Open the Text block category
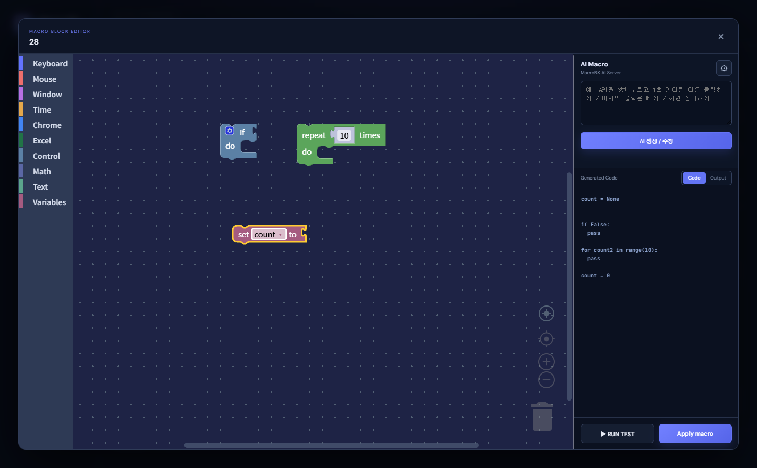The image size is (757, 468). pyautogui.click(x=46, y=187)
